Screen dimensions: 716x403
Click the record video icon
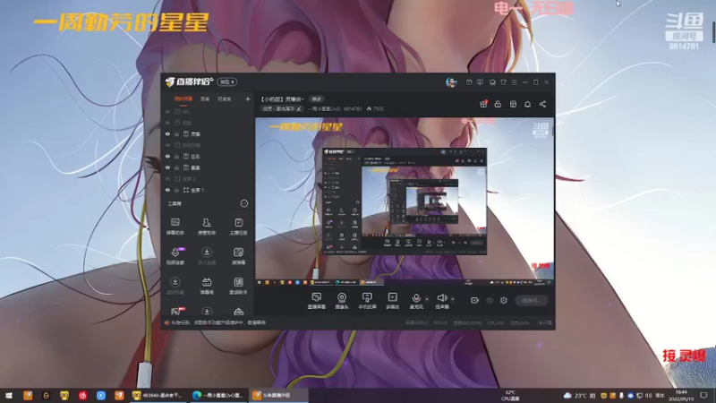click(x=474, y=300)
